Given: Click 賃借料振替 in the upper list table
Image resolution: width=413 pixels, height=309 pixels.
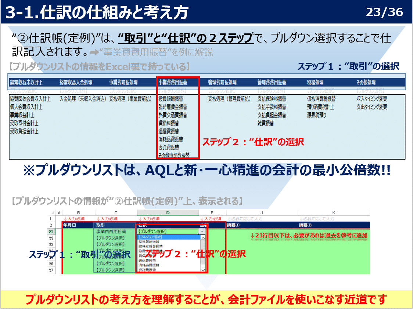Looking at the screenshot, I should [169, 123].
